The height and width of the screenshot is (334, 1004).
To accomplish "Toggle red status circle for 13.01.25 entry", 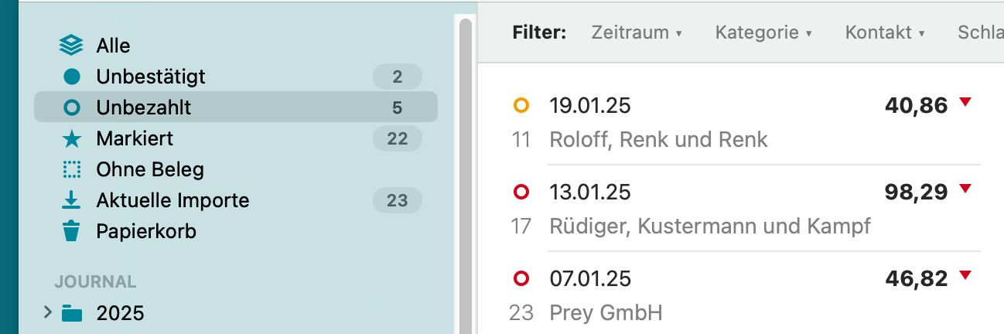I will click(x=521, y=192).
